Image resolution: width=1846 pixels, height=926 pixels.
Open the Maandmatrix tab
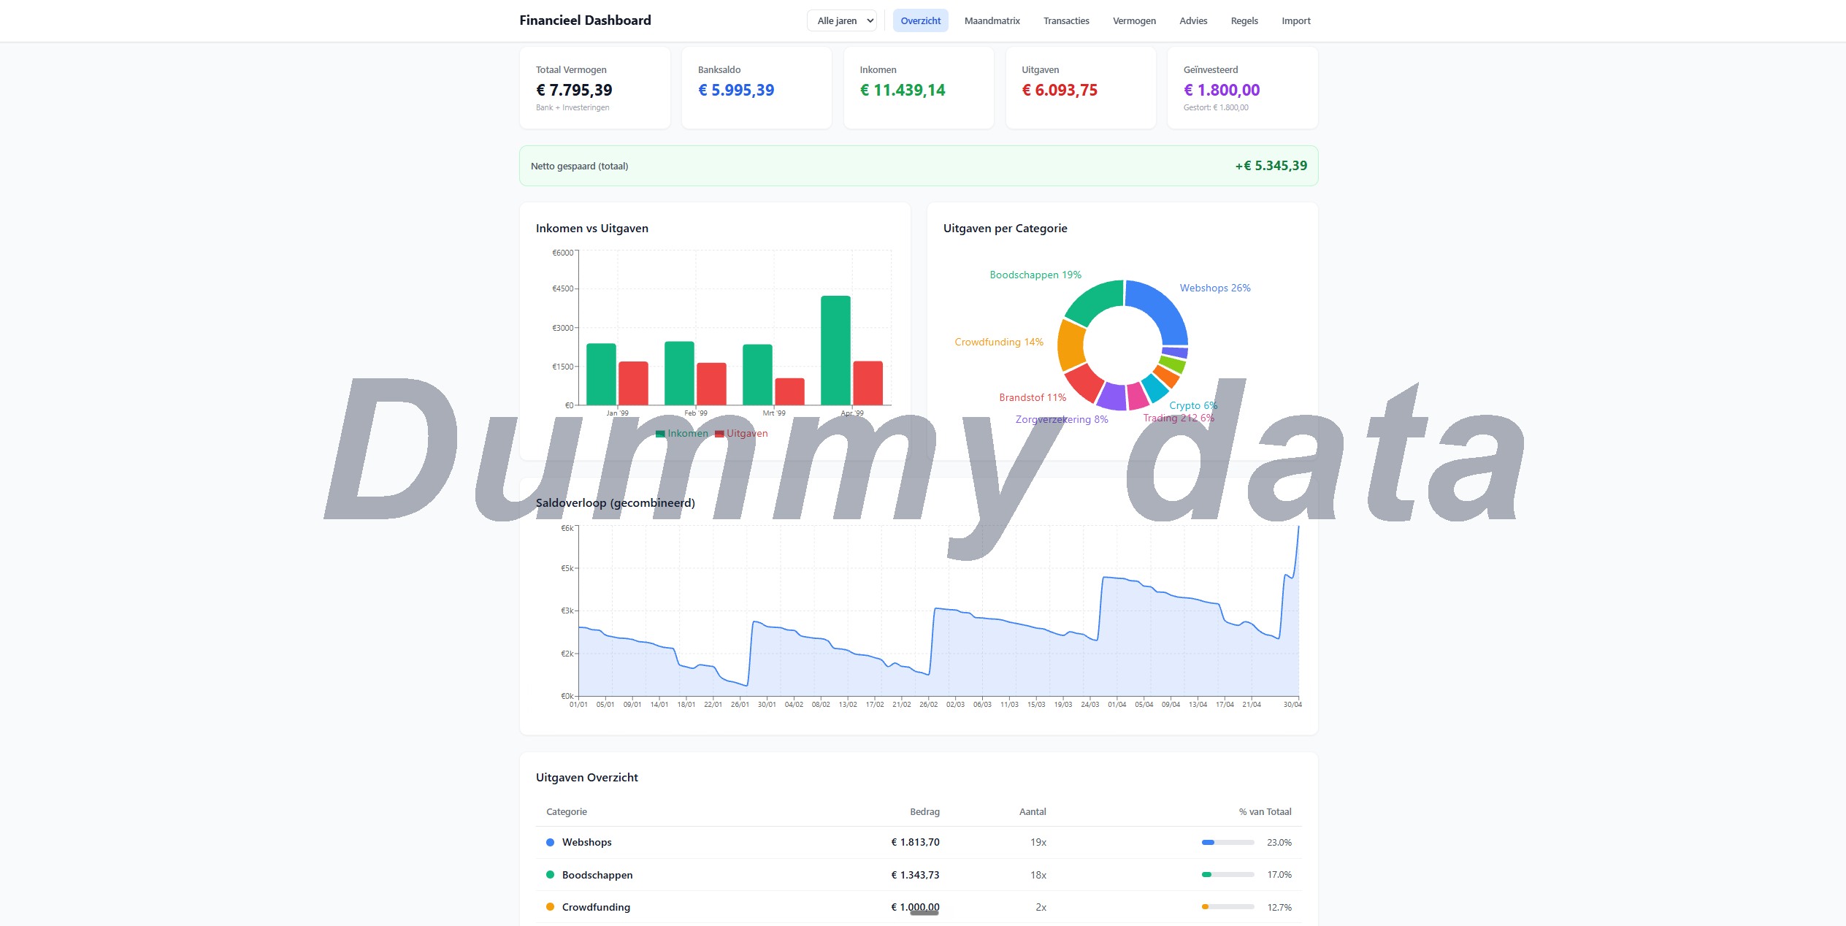pos(992,20)
